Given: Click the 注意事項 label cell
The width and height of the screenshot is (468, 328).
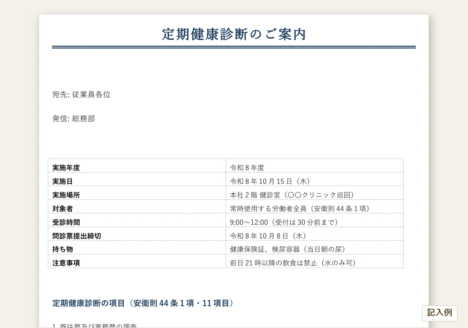Looking at the screenshot, I should pyautogui.click(x=137, y=261).
